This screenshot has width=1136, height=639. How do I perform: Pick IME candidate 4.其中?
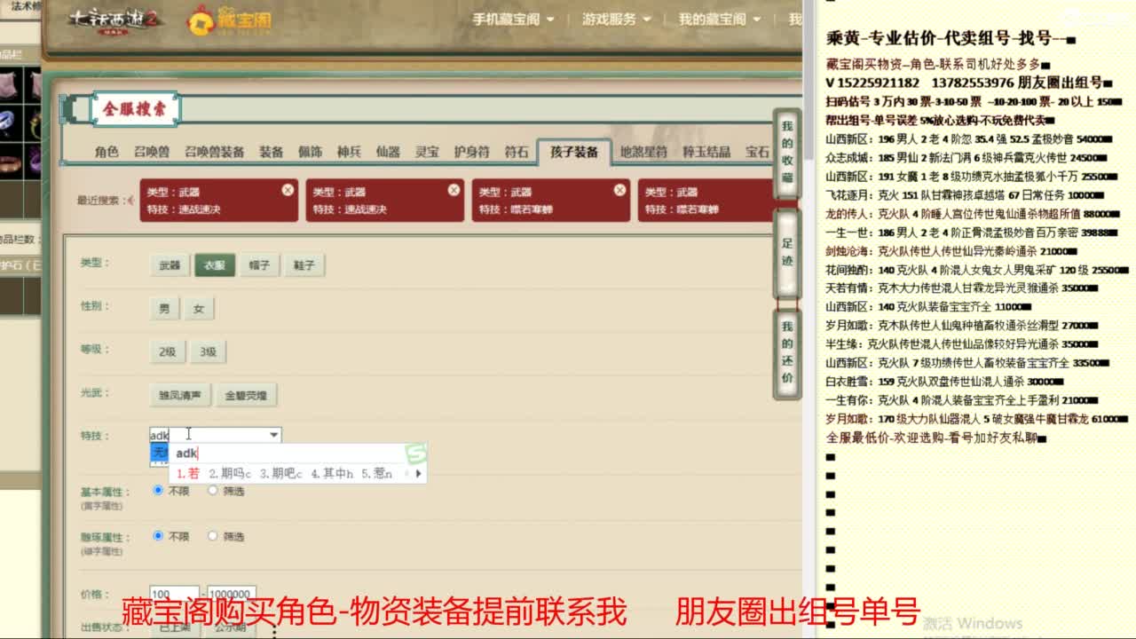tap(332, 474)
